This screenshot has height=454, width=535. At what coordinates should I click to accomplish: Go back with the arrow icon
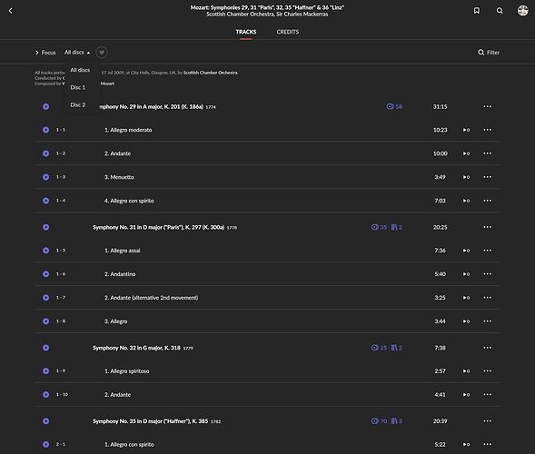click(x=11, y=11)
